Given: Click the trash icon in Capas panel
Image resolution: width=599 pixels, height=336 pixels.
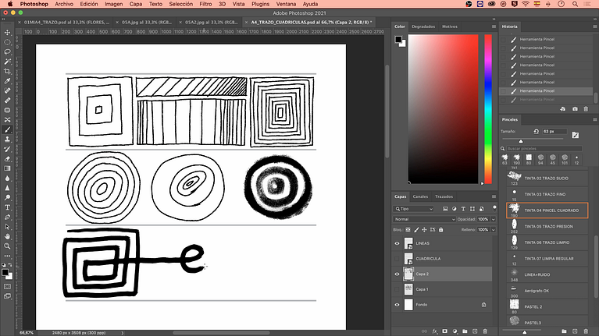Looking at the screenshot, I should click(x=485, y=331).
